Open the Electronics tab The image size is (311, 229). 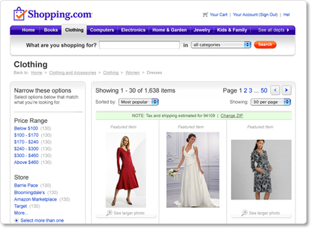click(133, 30)
